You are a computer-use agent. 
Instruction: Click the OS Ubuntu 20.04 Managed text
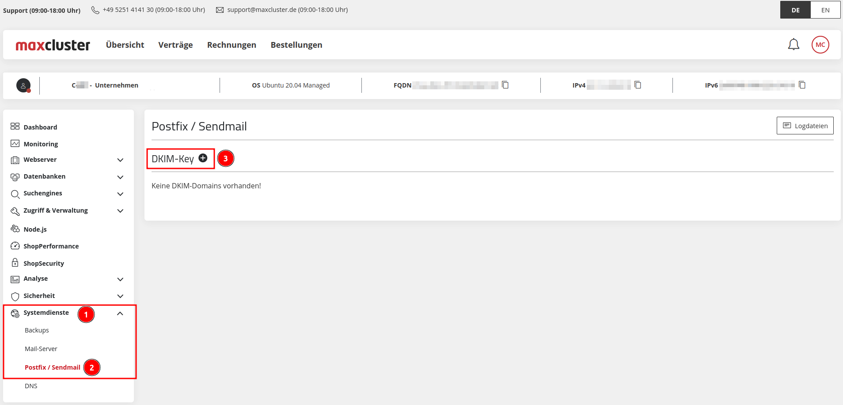coord(291,85)
